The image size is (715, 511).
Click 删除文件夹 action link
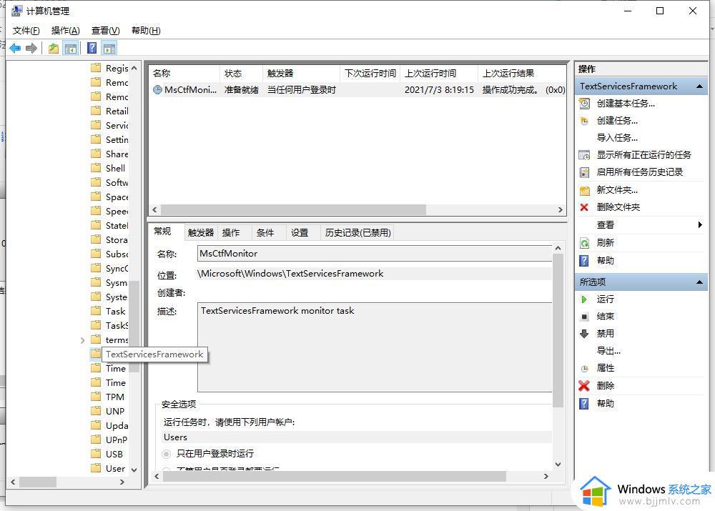[618, 207]
